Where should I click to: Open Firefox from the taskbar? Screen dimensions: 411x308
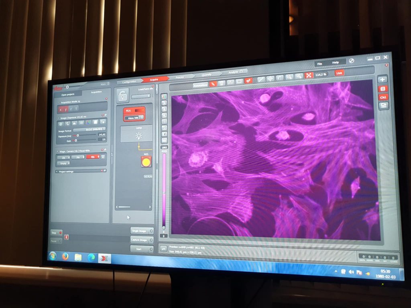click(x=65, y=256)
